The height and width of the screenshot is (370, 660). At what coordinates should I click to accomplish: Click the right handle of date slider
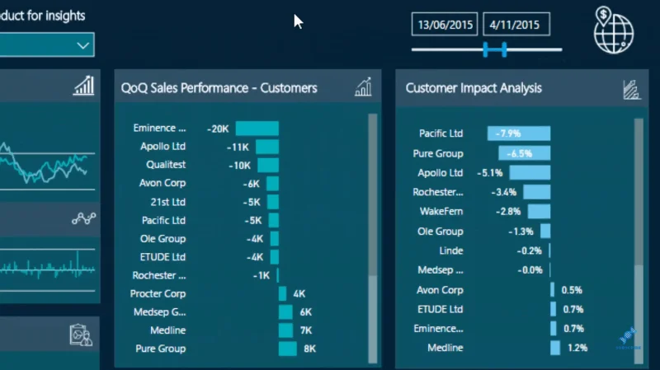[504, 49]
